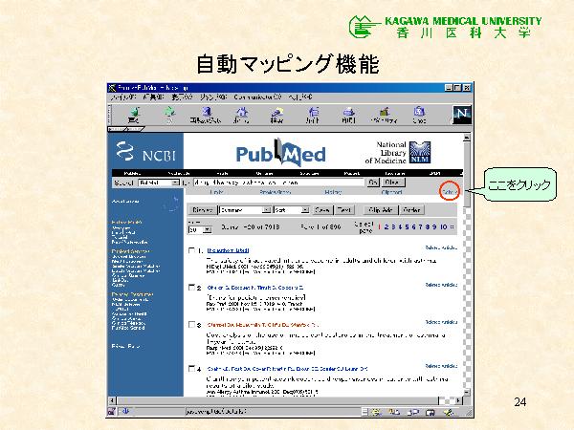
Task: Click the Netscape window title bar icon
Action: pyautogui.click(x=112, y=88)
